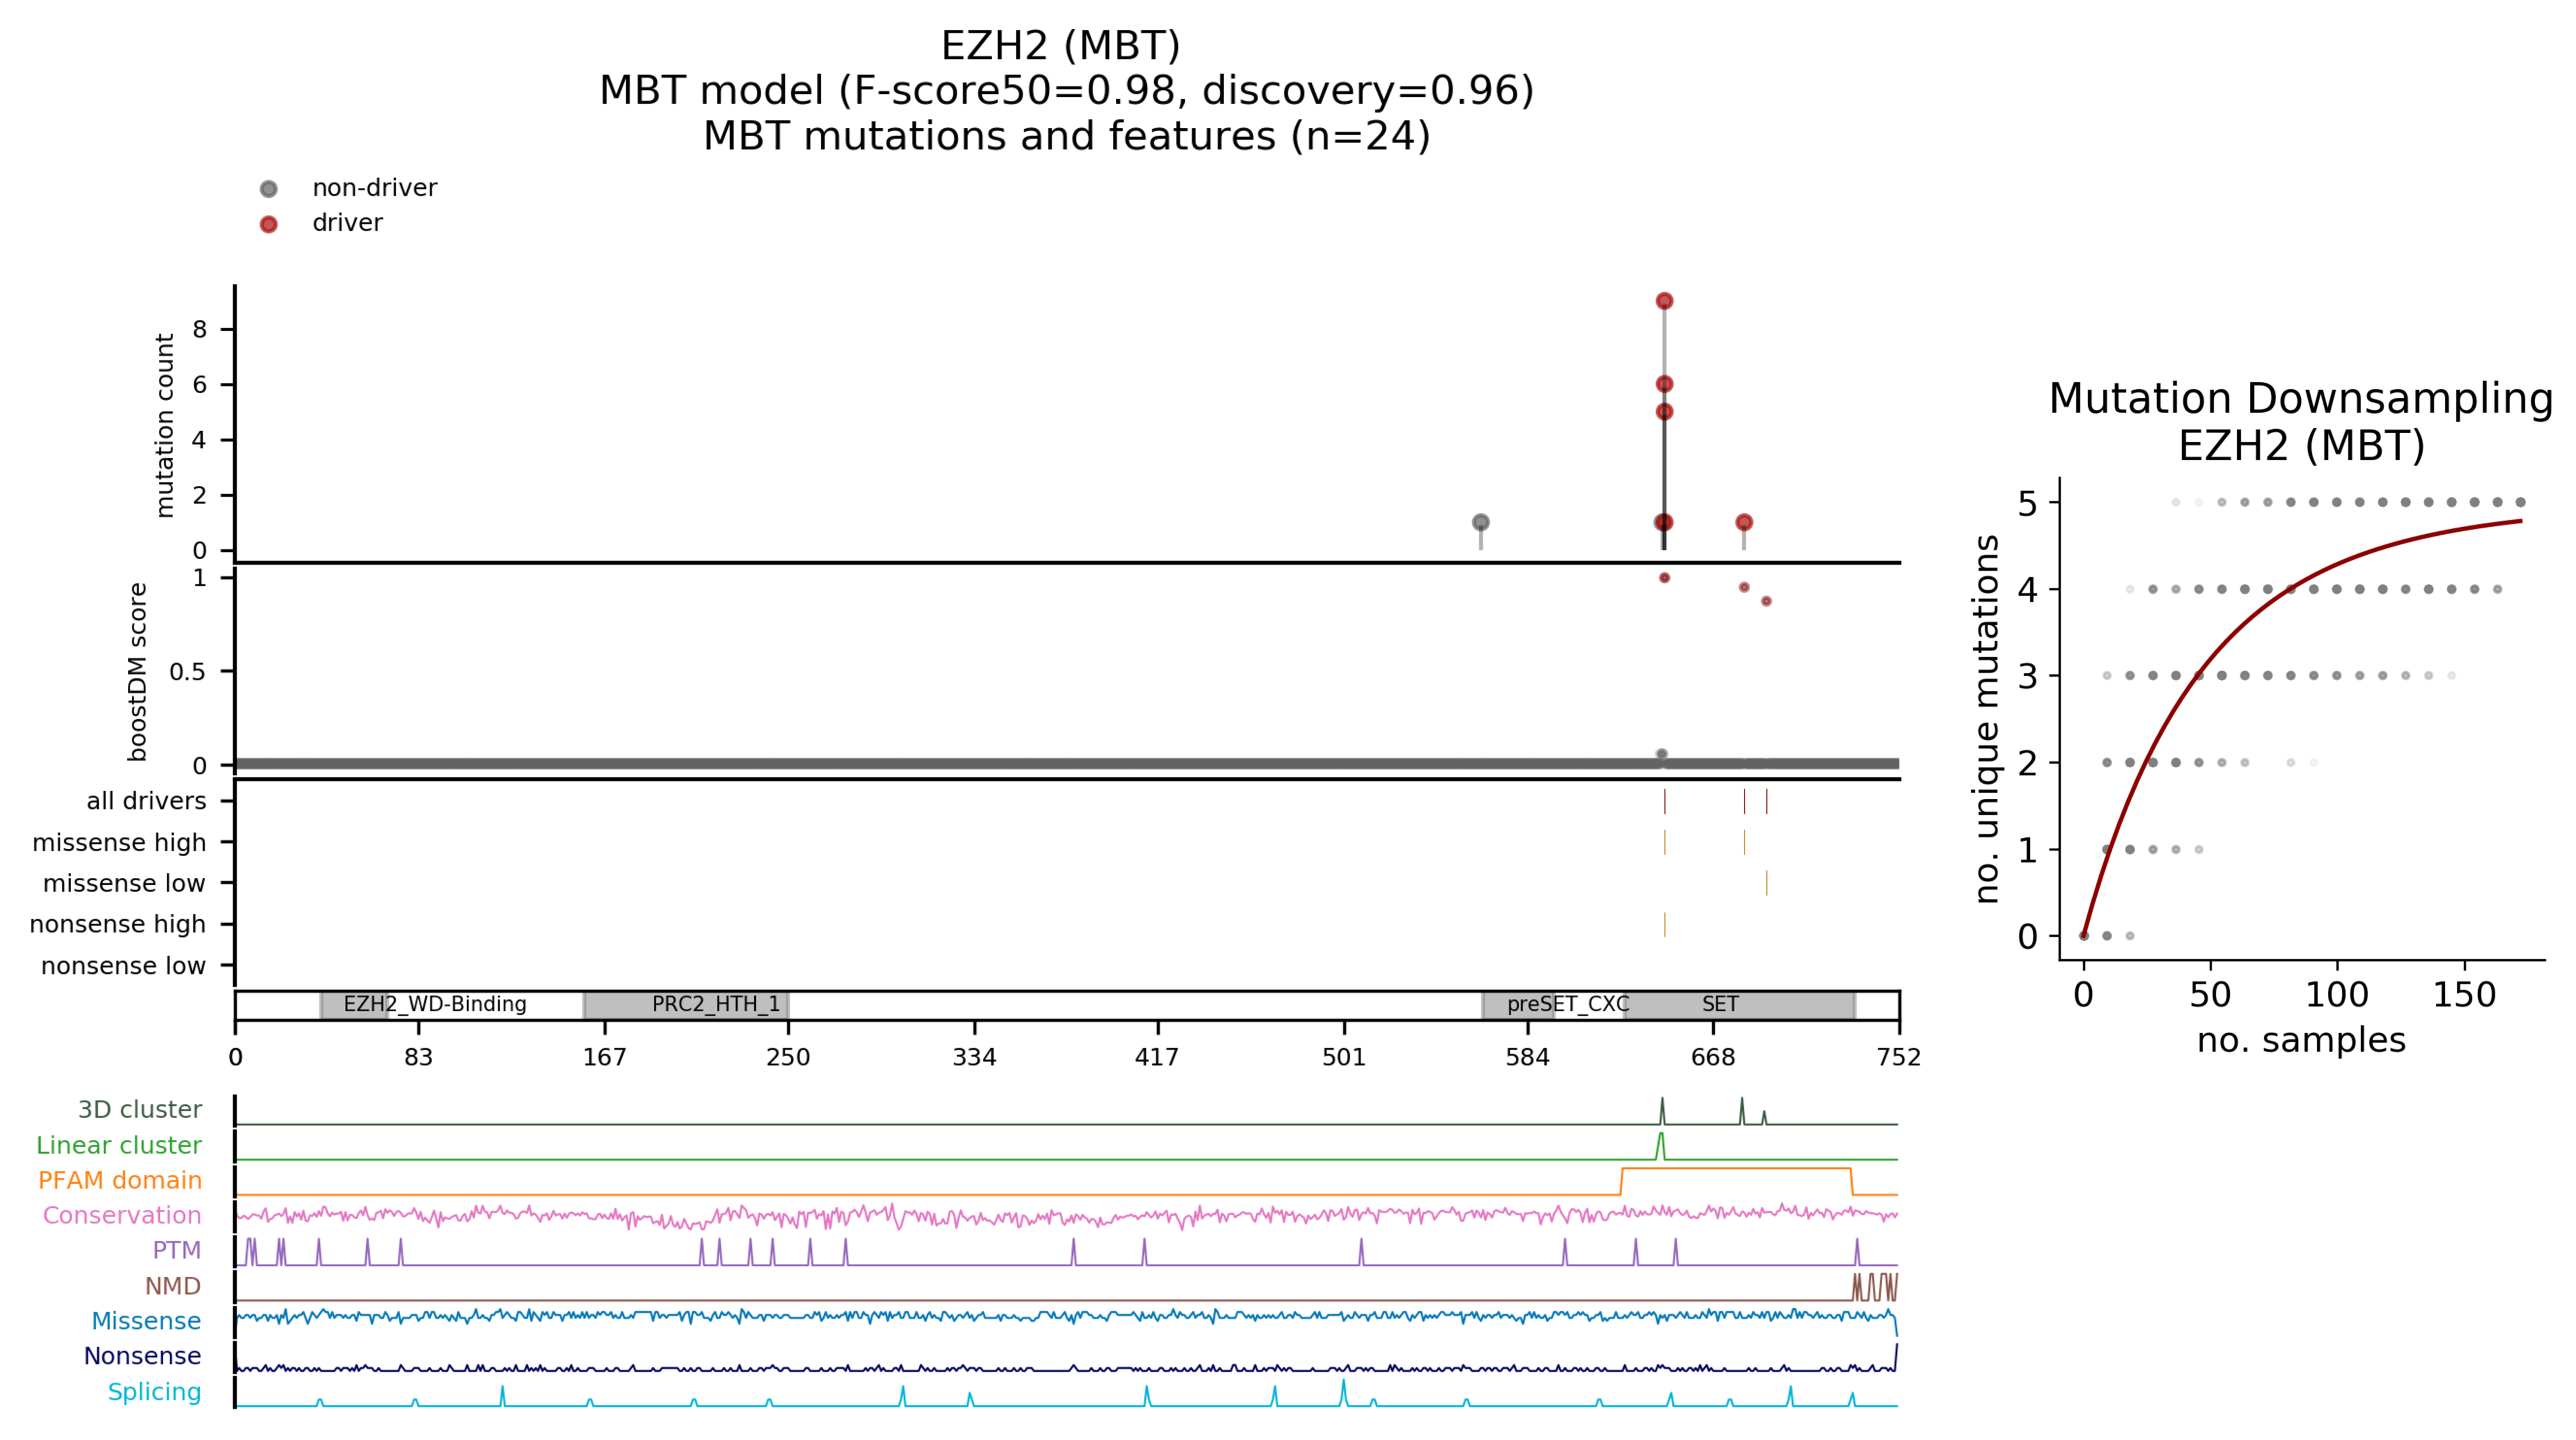Viewport: 2576px width, 1440px height.
Task: Click the position 501 axis tick label
Action: coord(1343,1058)
